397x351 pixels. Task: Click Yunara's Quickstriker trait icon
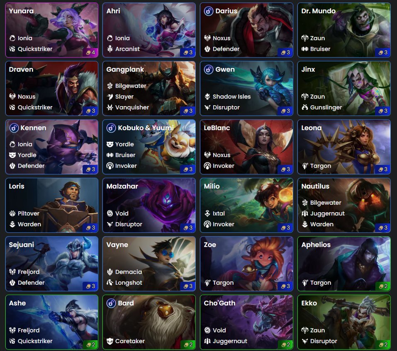tap(12, 49)
